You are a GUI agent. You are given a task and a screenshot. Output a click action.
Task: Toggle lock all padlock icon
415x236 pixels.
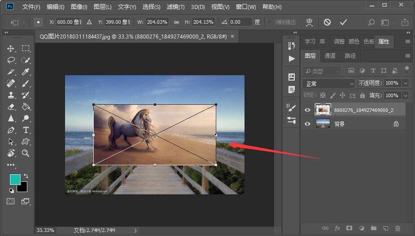[x=363, y=95]
